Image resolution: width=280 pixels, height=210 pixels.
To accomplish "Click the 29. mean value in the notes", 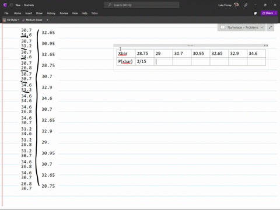I will 45,142.
